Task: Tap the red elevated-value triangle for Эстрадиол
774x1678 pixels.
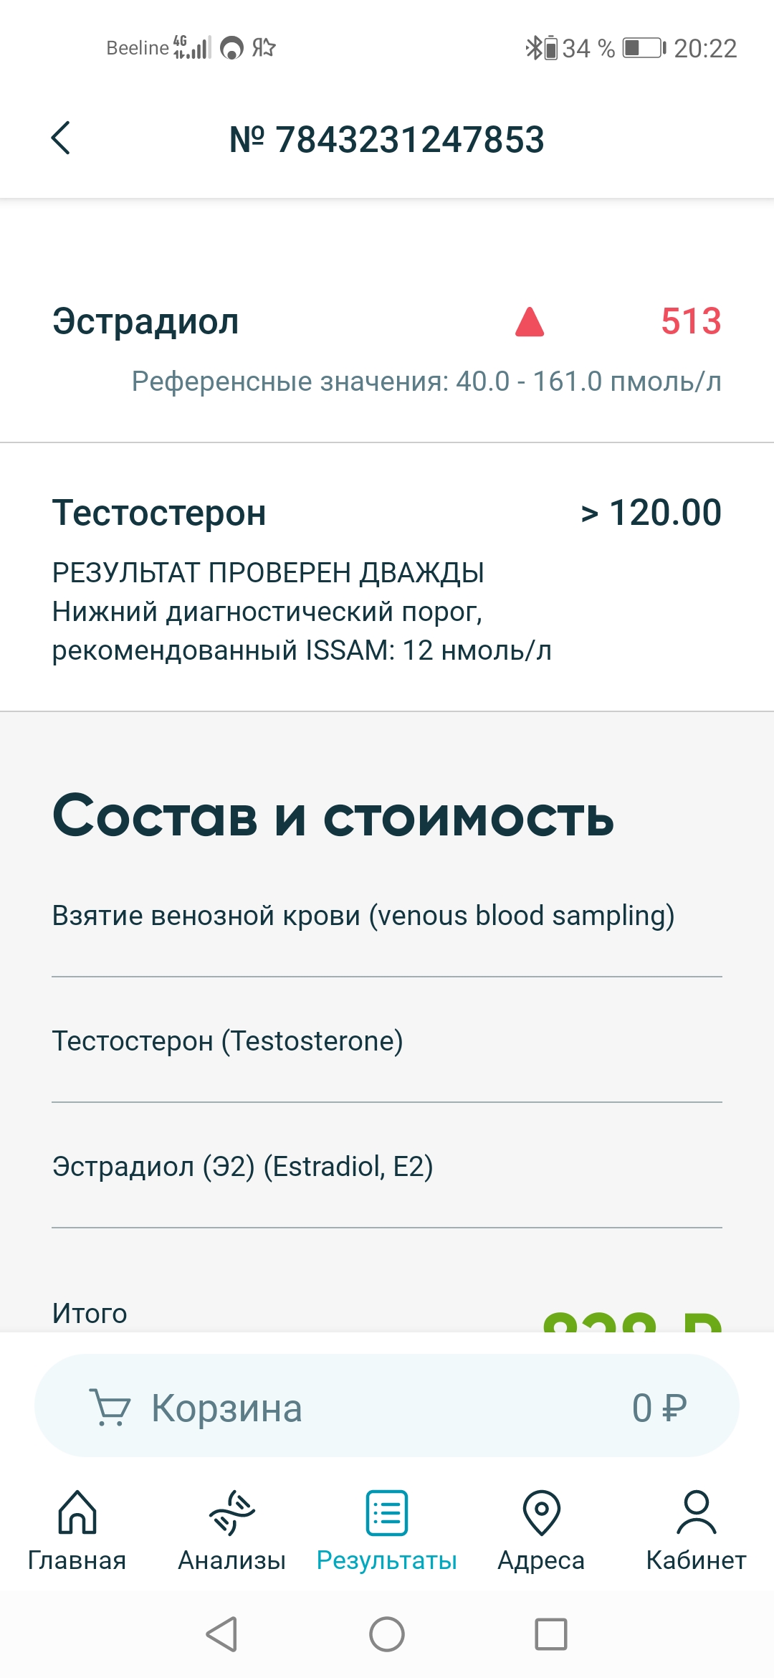Action: [x=530, y=322]
